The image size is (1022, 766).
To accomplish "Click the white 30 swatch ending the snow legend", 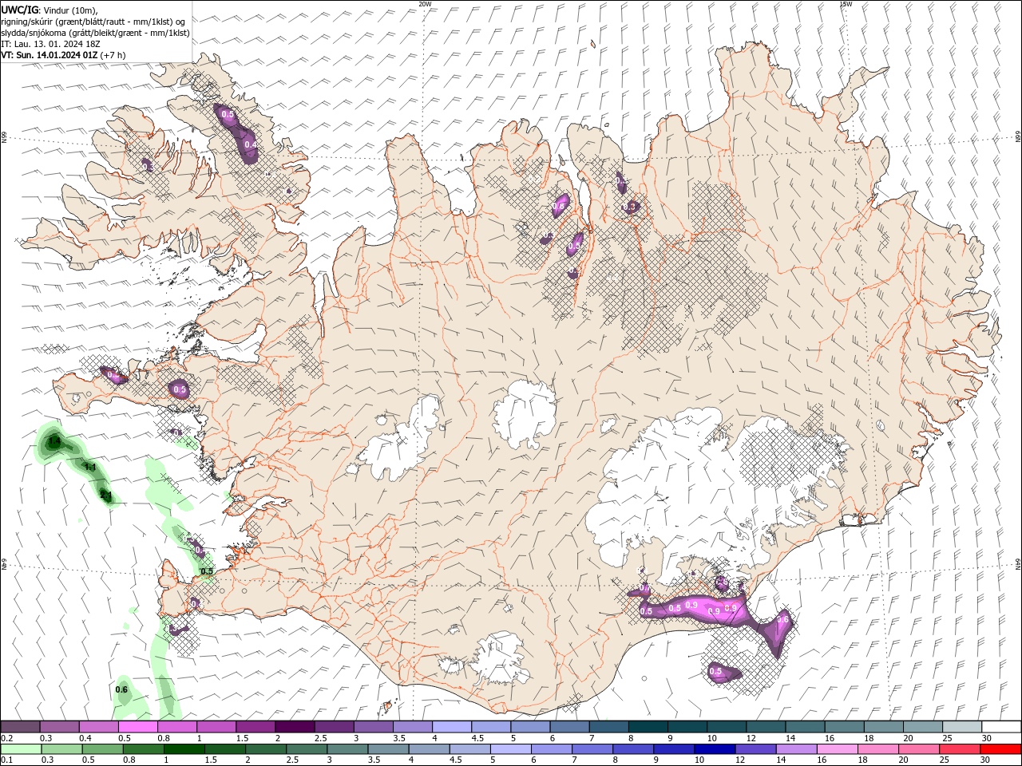I will [x=1002, y=727].
